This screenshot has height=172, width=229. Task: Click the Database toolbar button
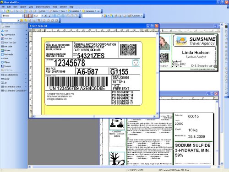click(x=88, y=11)
